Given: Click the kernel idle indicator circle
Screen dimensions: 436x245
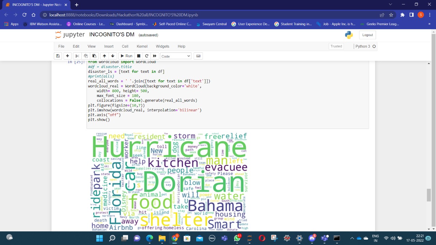Looking at the screenshot, I should pos(374,46).
